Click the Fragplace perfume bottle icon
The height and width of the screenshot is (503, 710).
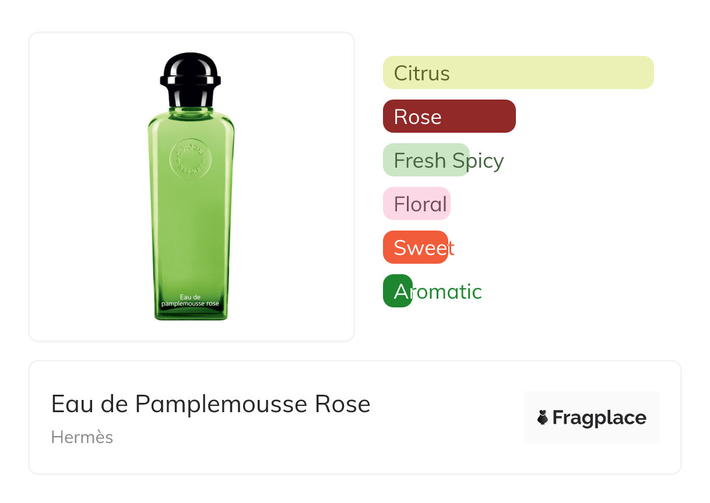(x=543, y=417)
